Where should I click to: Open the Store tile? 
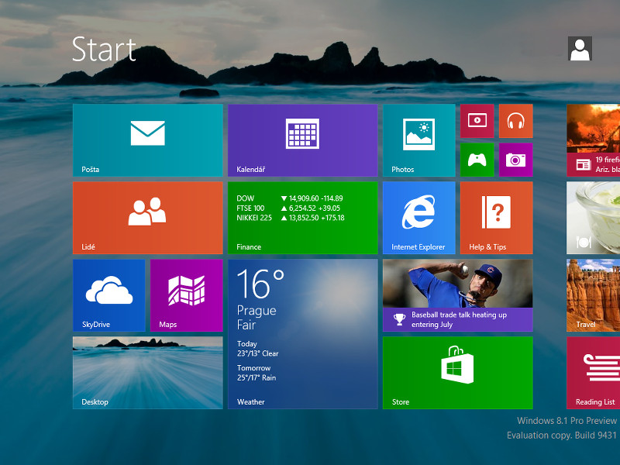(x=458, y=373)
